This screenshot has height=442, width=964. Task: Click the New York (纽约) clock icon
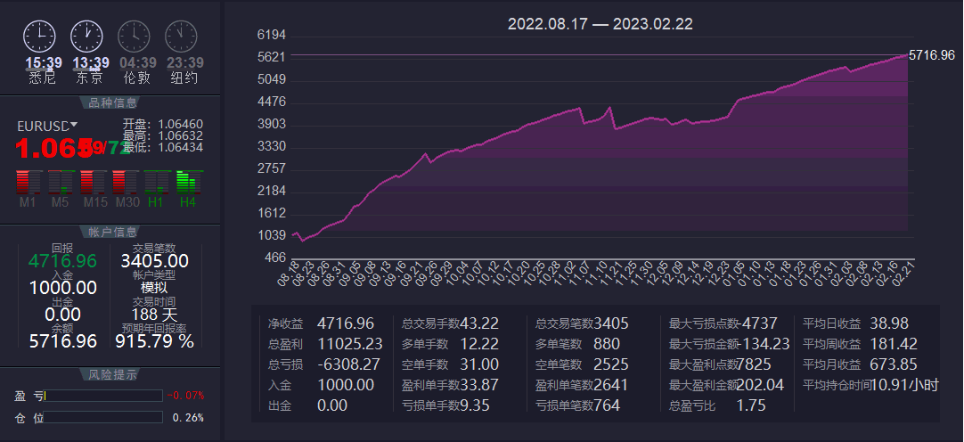pyautogui.click(x=181, y=37)
